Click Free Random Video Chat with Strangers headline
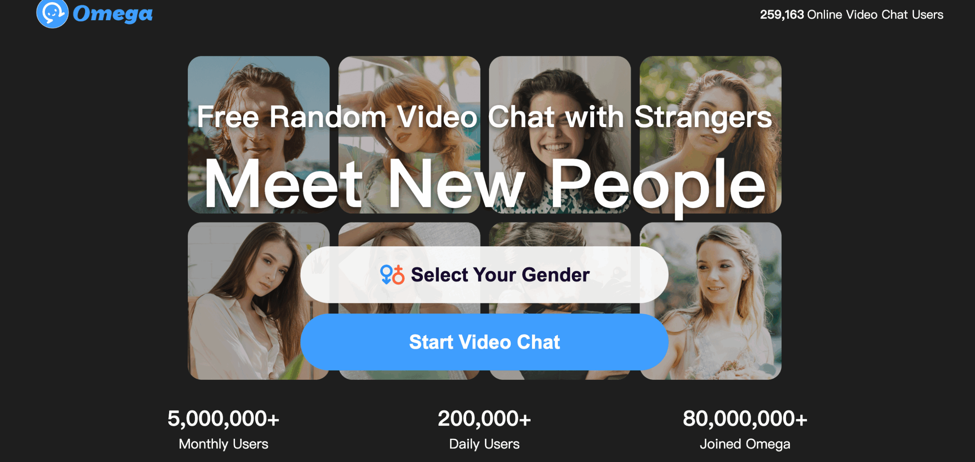975x462 pixels. [484, 117]
